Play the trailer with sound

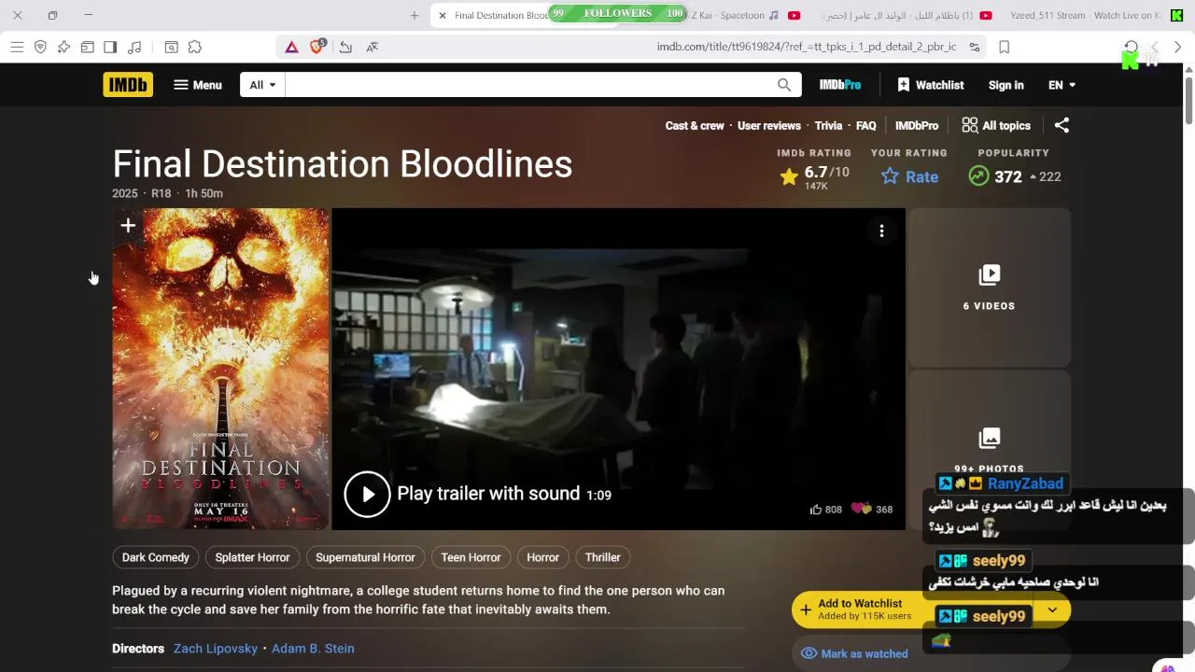pyautogui.click(x=367, y=495)
